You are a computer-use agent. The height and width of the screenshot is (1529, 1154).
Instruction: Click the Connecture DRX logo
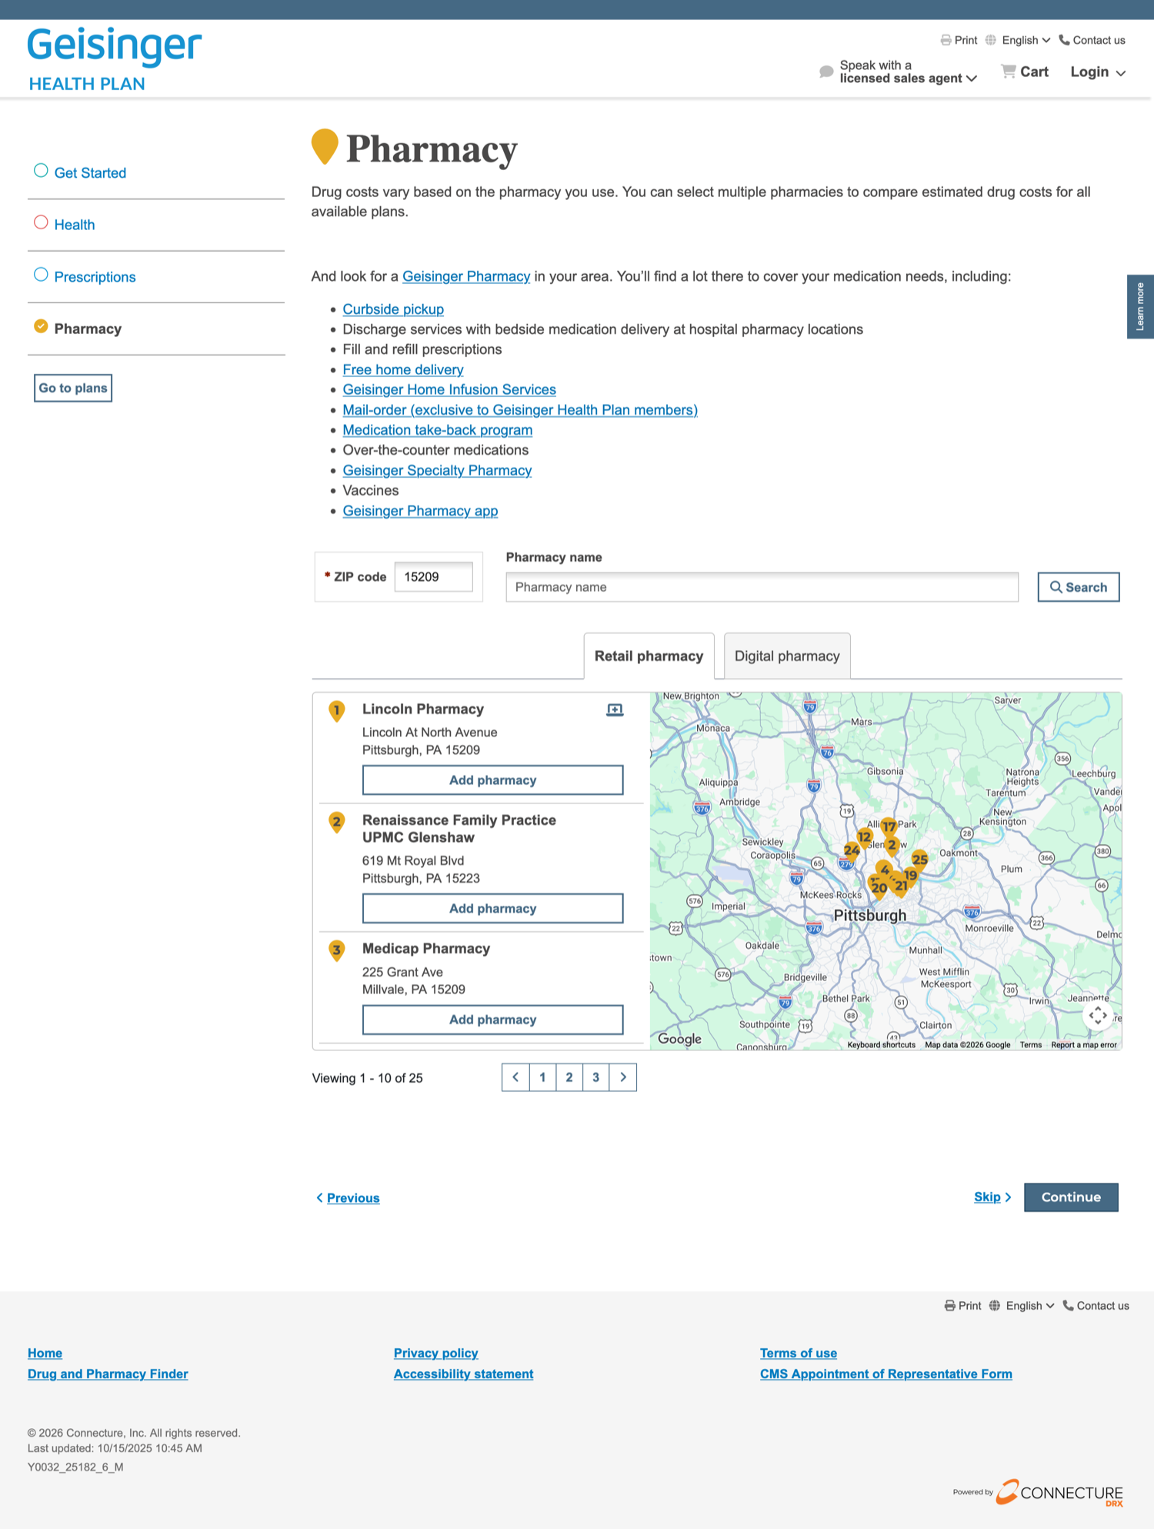click(x=1059, y=1493)
